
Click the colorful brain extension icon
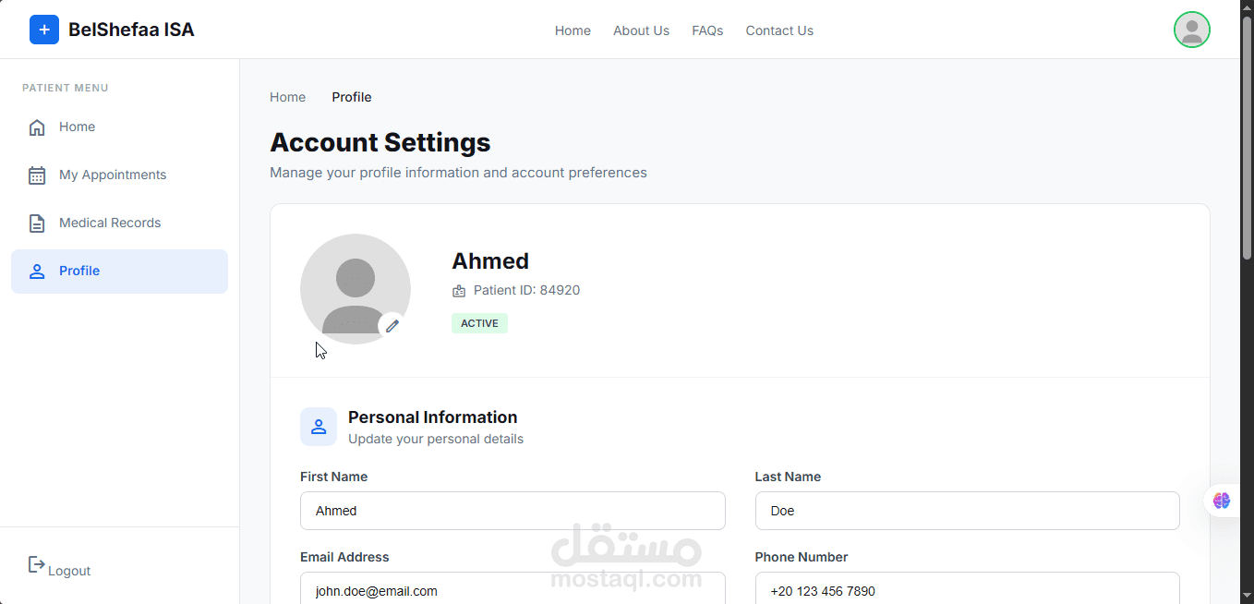coord(1222,501)
